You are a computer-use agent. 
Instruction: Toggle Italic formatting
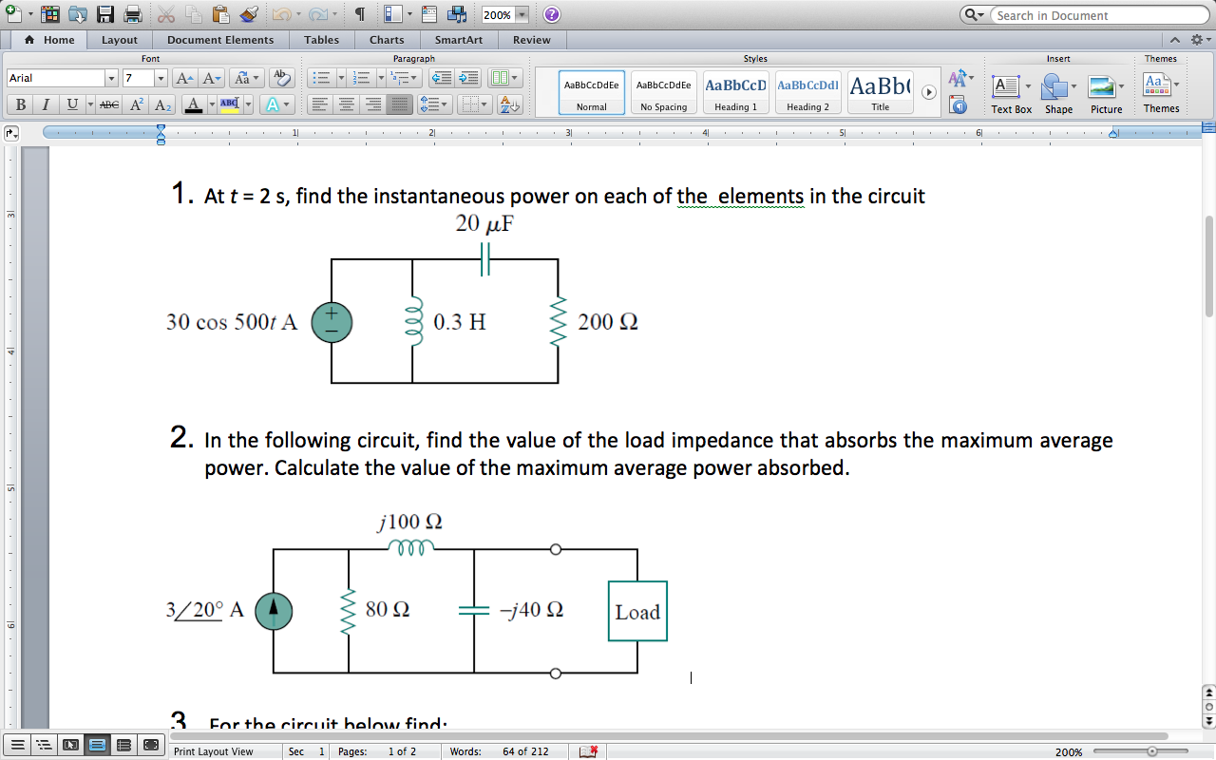45,104
